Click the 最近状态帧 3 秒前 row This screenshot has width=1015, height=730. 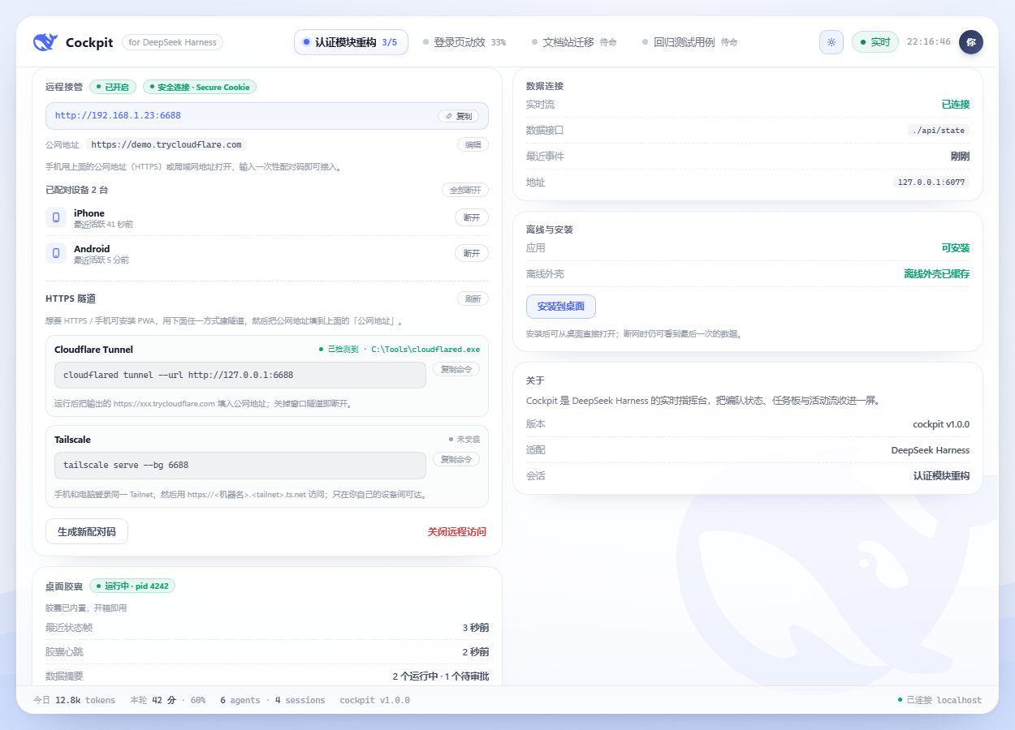tap(267, 628)
